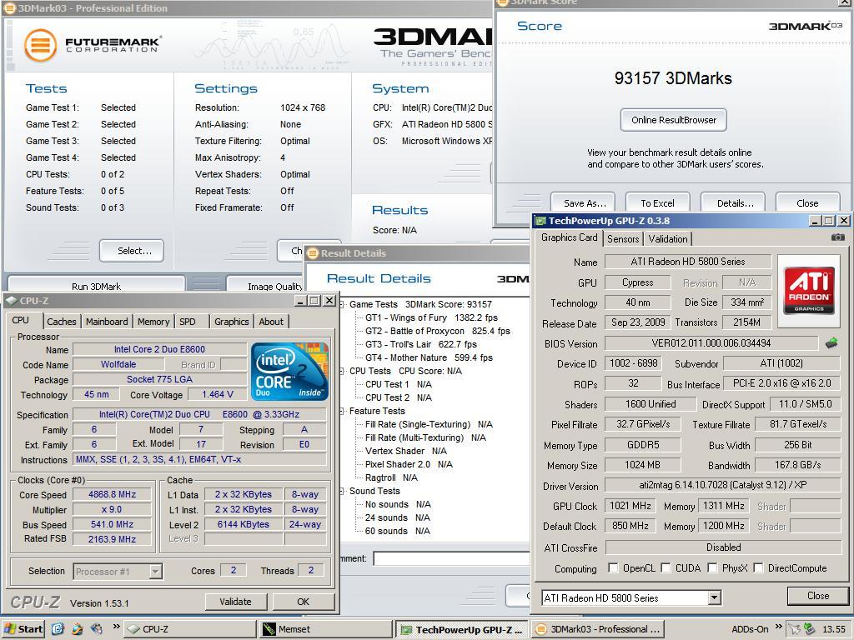Screen dimensions: 854x640
Task: Open the Graphics tab in CPU-Z
Action: [232, 322]
